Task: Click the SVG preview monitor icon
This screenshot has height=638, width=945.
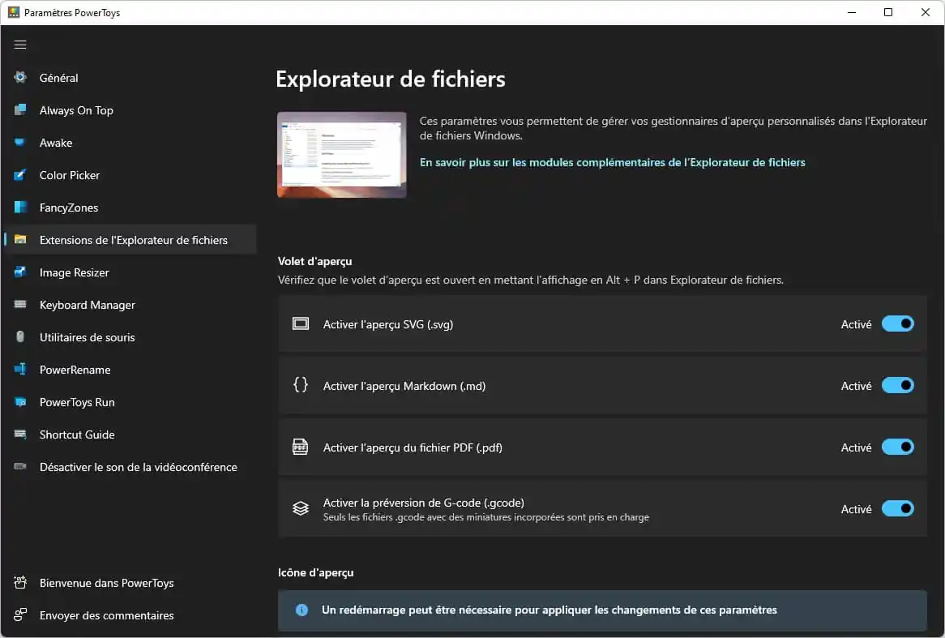Action: click(x=300, y=323)
